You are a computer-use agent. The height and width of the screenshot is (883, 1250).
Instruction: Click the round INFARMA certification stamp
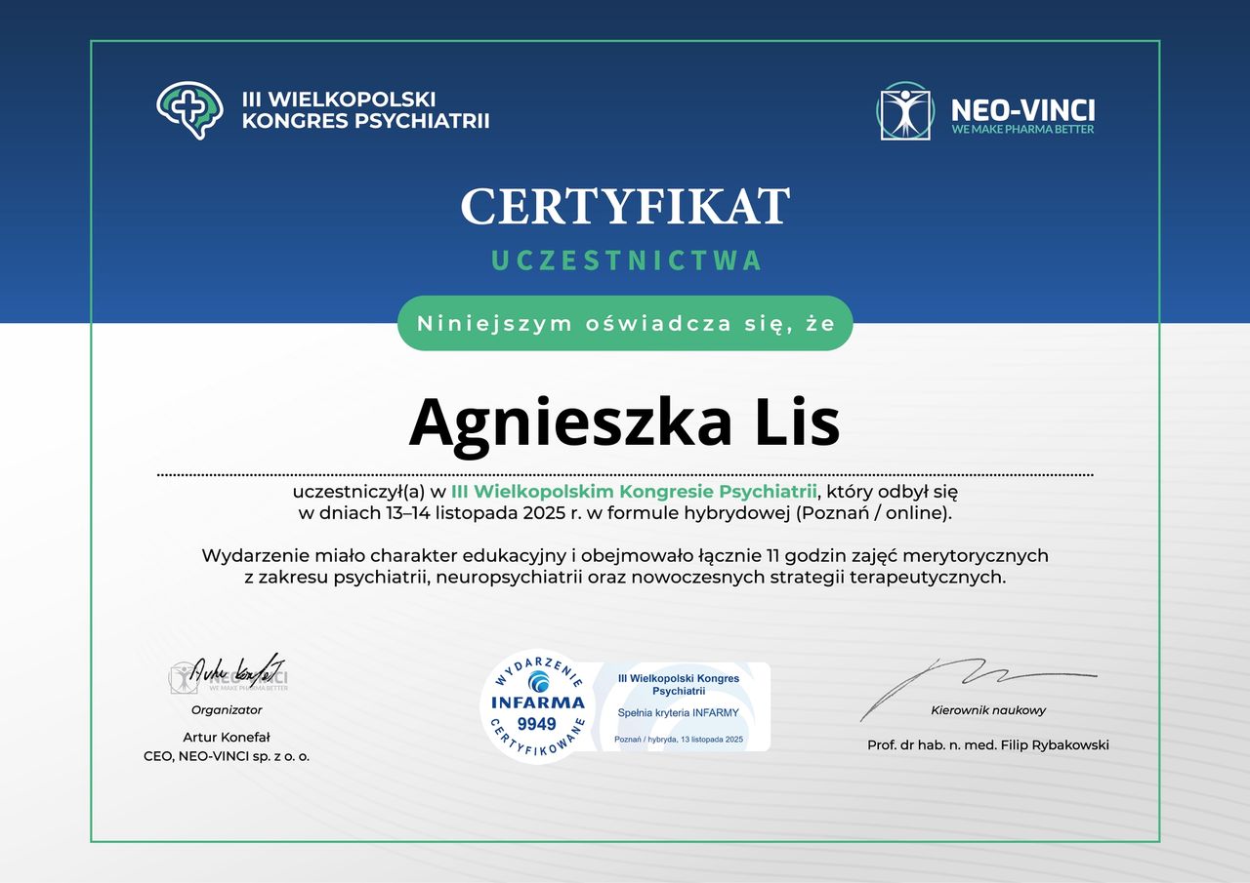coord(537,706)
